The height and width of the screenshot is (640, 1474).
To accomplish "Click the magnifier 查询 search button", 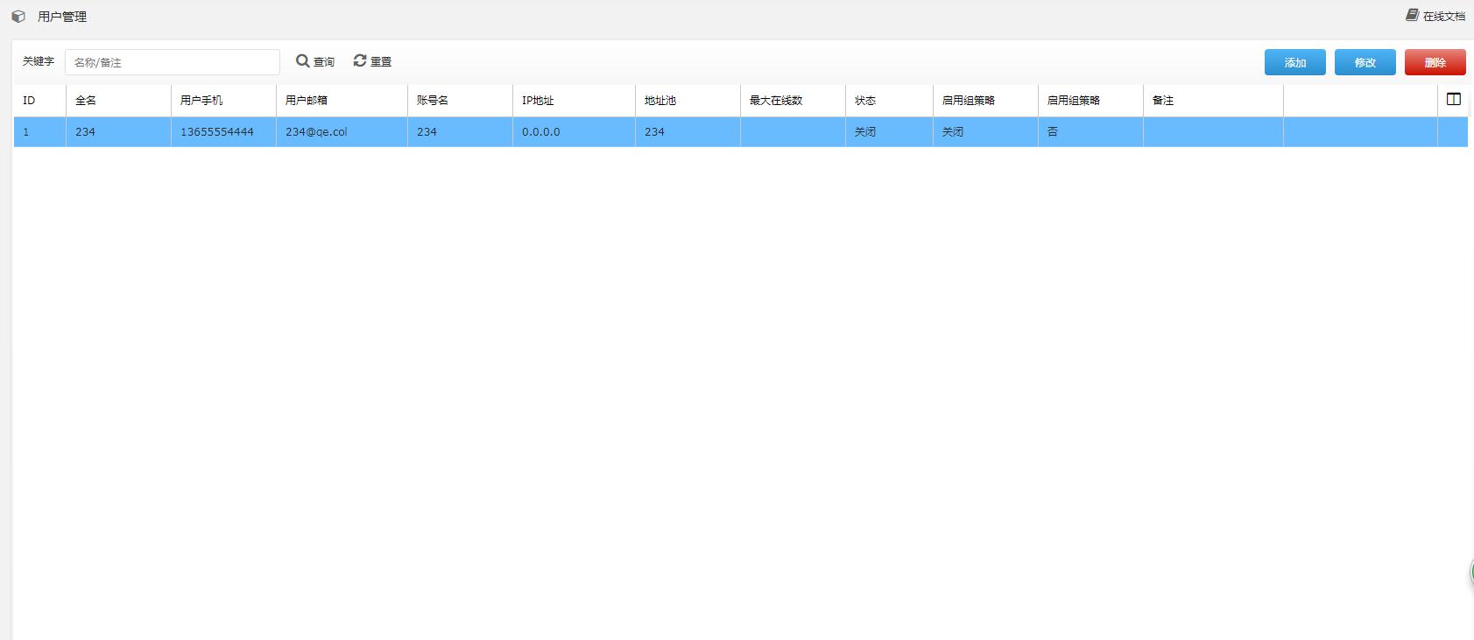I will [x=315, y=61].
